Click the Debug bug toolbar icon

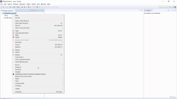coord(10,7)
